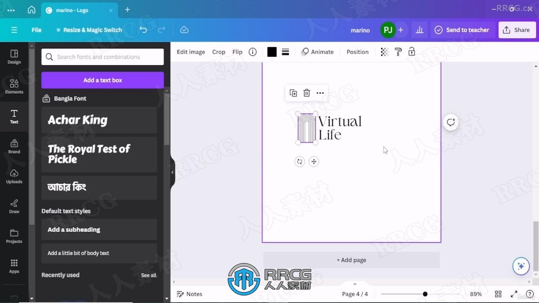
Task: Collapse the side panel with arrow
Action: point(172,172)
